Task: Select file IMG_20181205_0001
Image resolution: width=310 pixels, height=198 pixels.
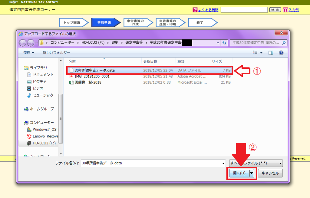Action: pos(150,76)
